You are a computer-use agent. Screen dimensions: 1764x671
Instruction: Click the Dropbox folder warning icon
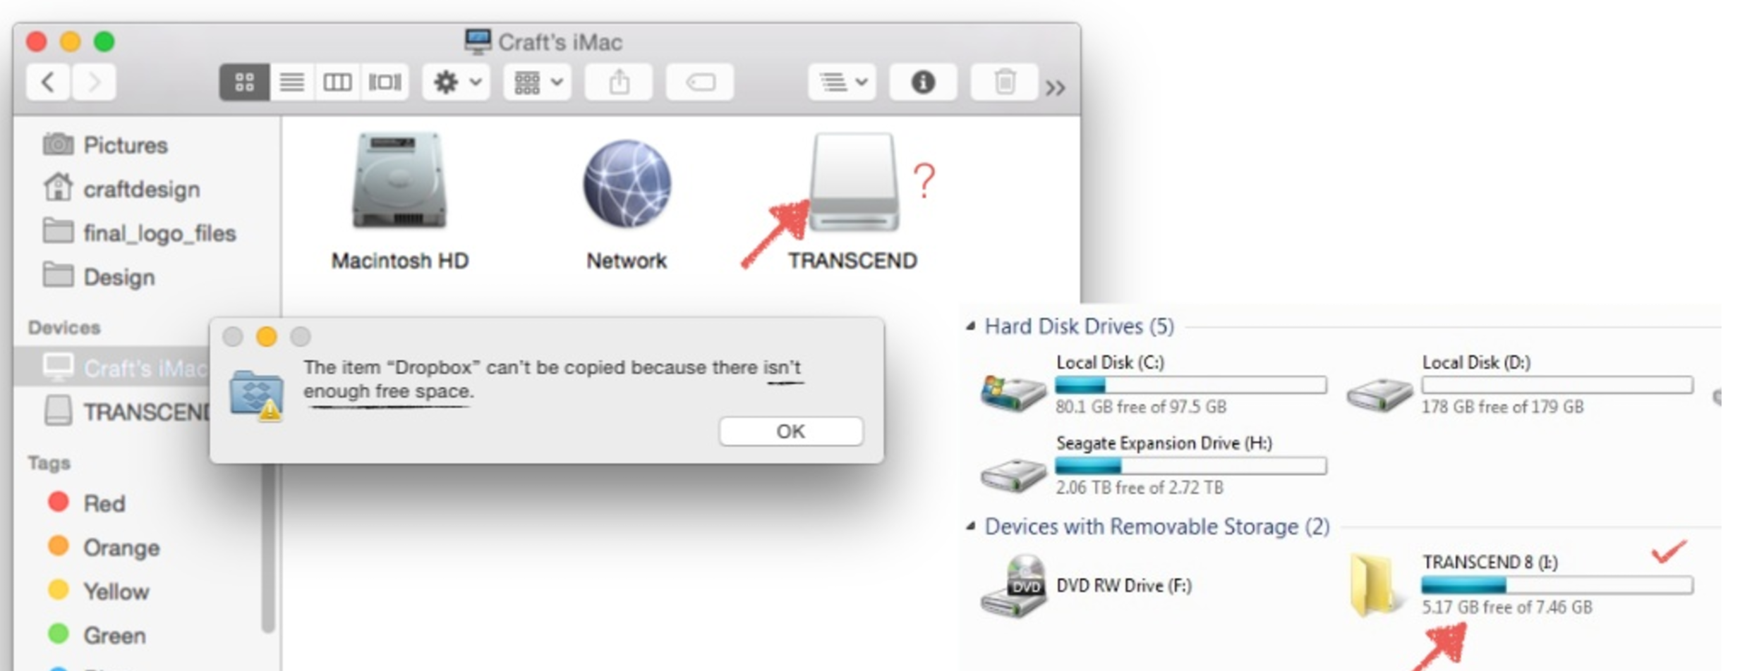(x=257, y=395)
